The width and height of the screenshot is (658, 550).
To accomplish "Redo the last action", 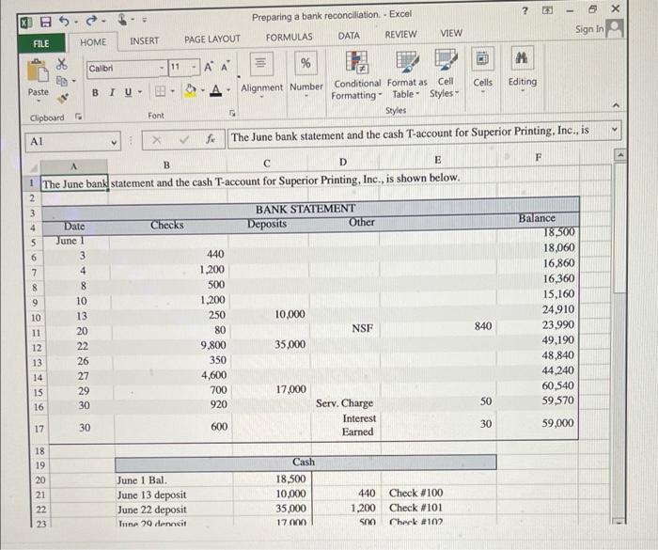I will coord(91,20).
